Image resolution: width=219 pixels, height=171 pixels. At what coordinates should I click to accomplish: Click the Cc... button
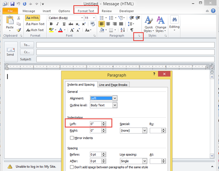point(27,52)
